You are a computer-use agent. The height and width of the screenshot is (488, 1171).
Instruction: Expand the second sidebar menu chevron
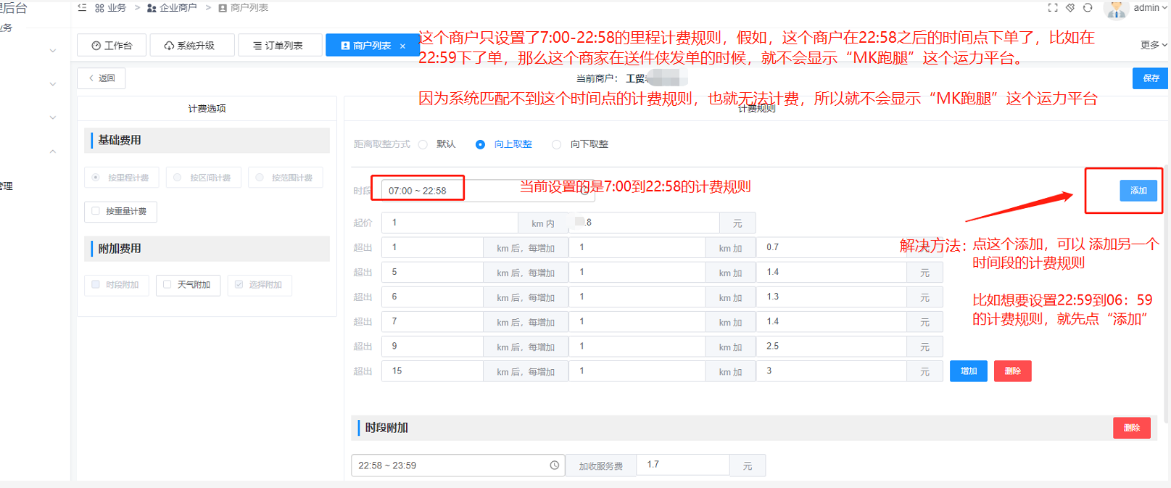coord(53,84)
